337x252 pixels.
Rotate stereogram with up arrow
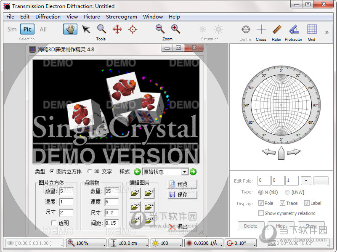pyautogui.click(x=281, y=153)
